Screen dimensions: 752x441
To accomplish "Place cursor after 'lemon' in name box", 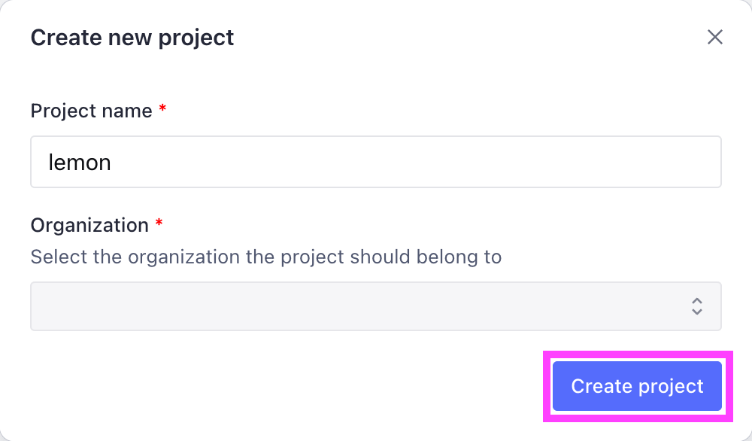I will tap(112, 163).
